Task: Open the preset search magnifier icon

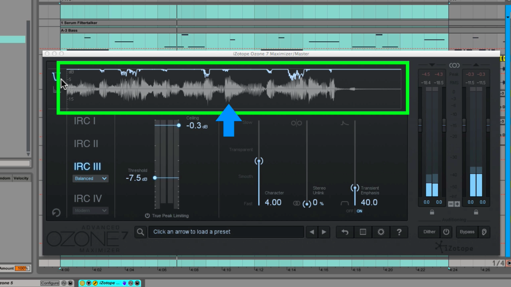Action: 141,232
